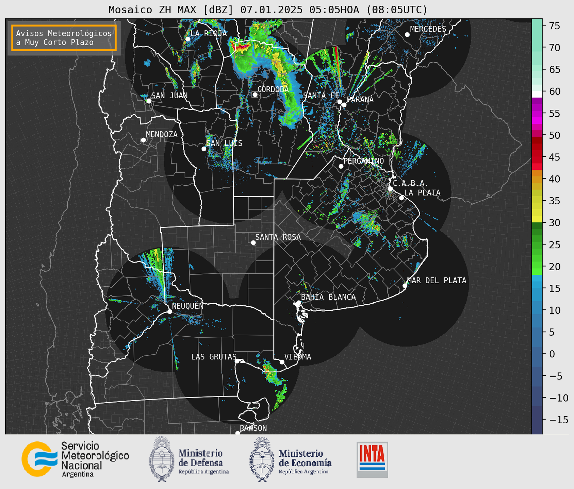Select the MAR DEL PLATA city label
The width and height of the screenshot is (574, 489).
point(437,281)
